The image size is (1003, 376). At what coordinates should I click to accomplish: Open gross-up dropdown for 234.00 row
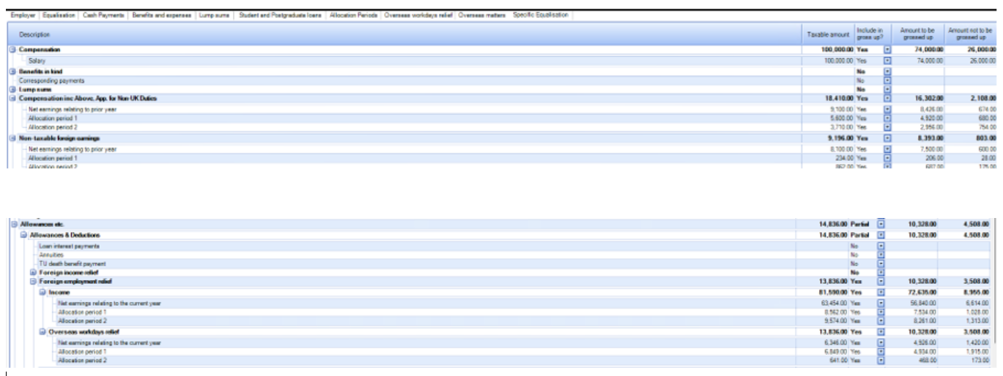coord(887,158)
